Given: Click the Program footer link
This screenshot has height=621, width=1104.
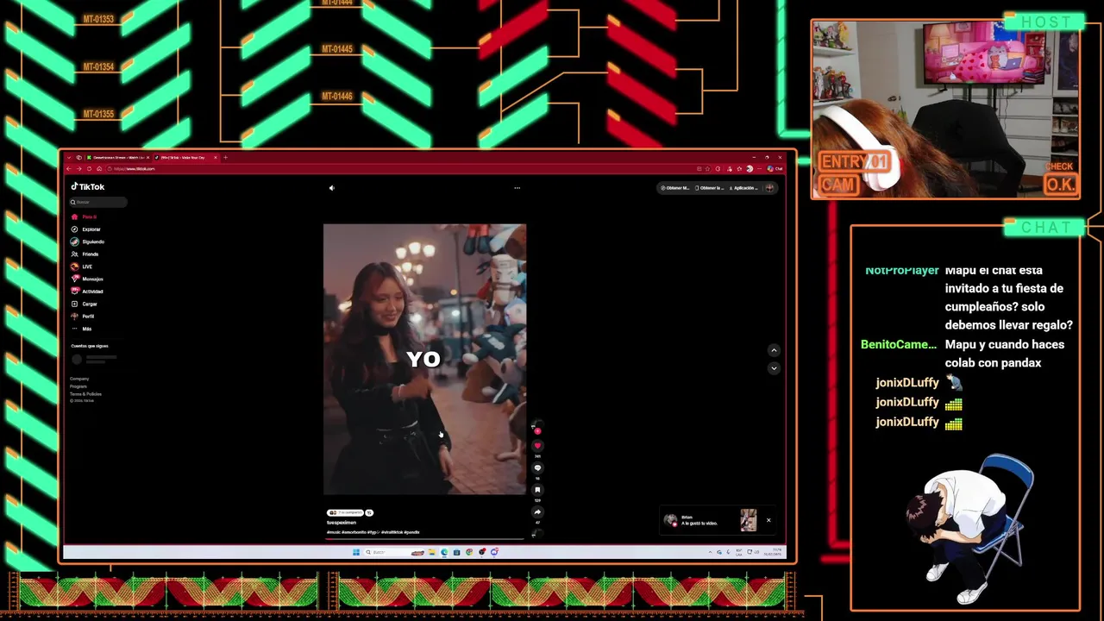Looking at the screenshot, I should click(78, 386).
